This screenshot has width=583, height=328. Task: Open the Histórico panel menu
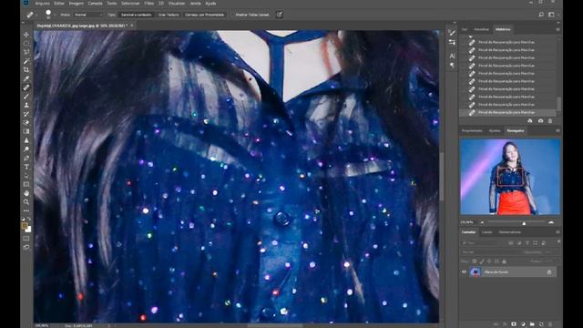click(557, 29)
